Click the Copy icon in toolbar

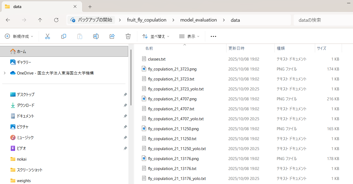64,36
